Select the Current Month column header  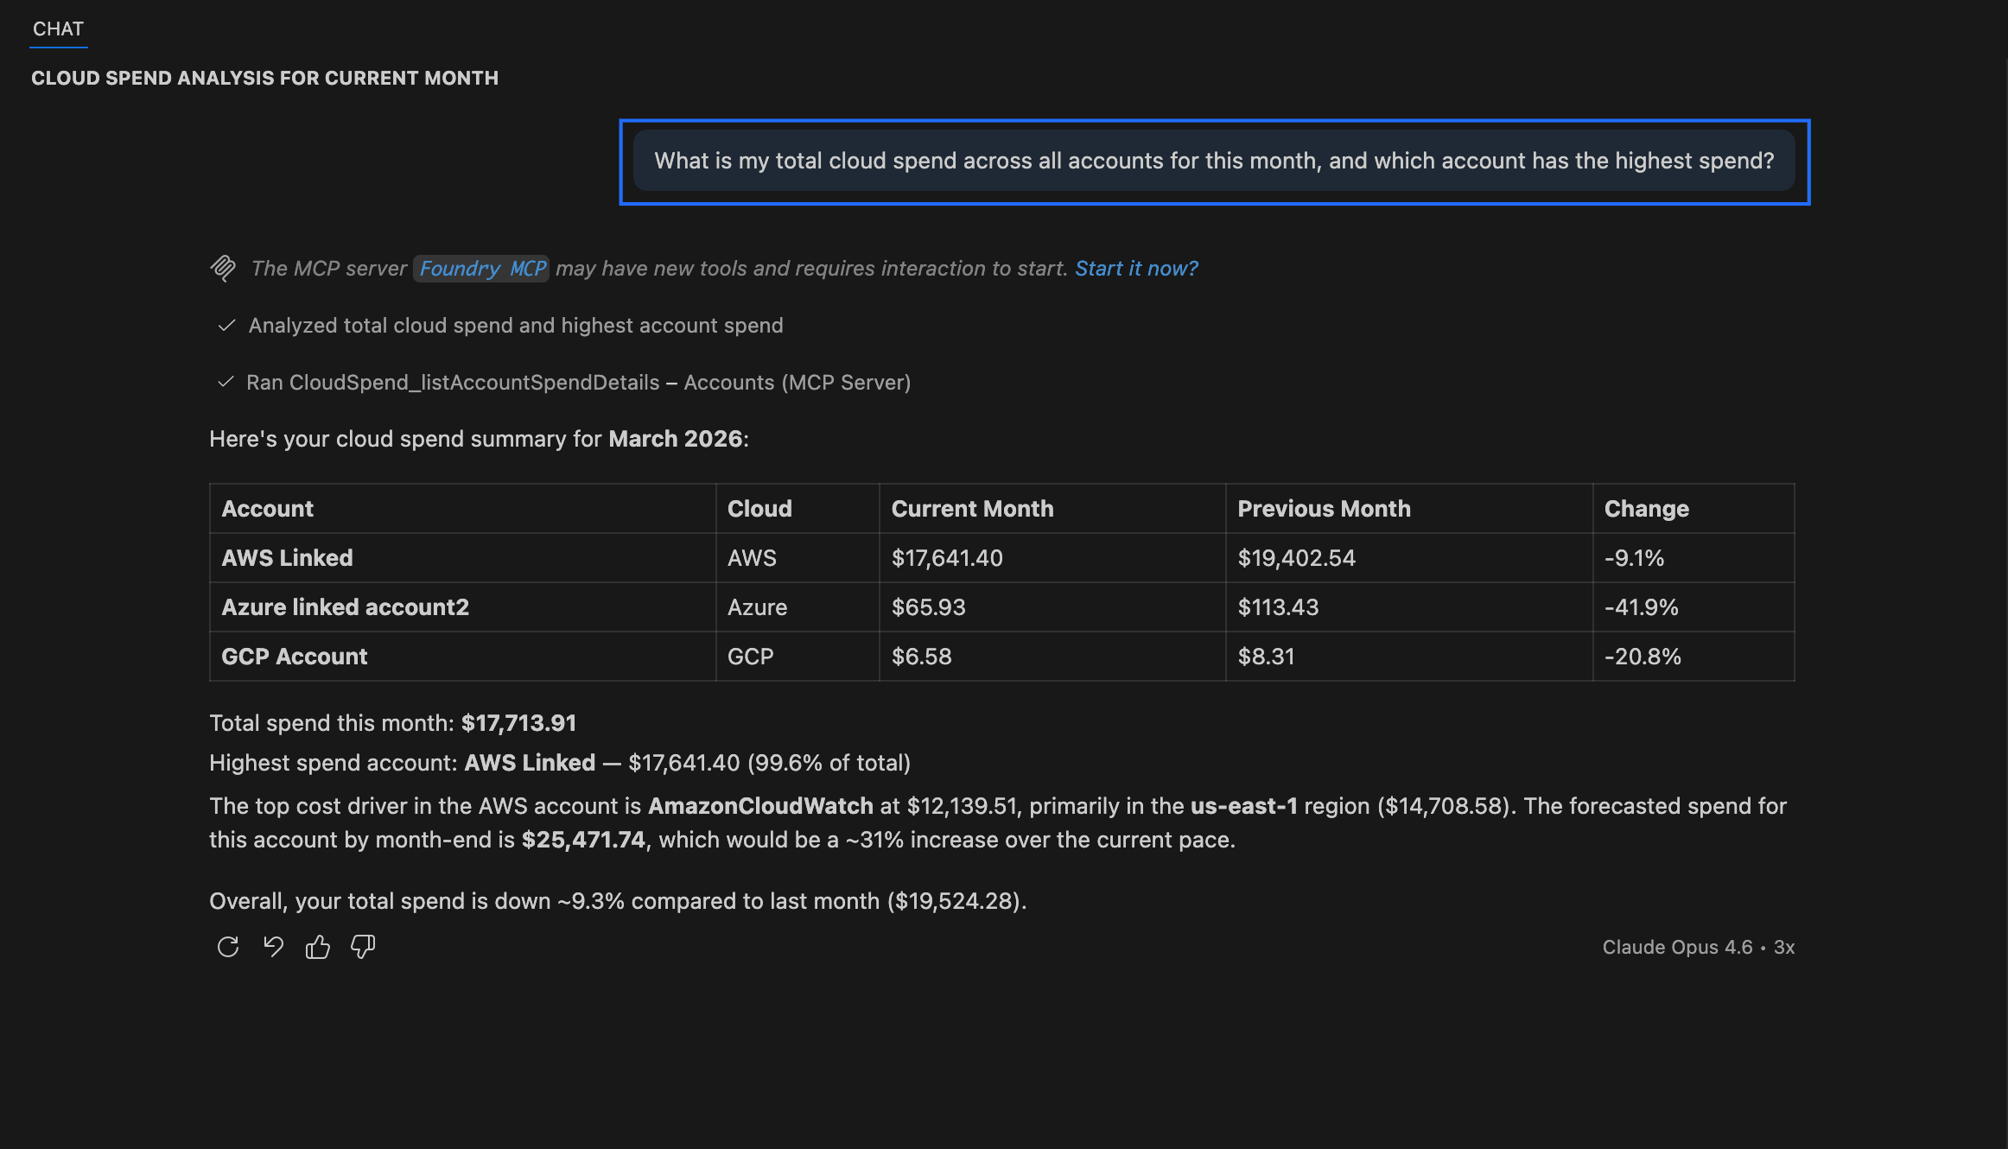(x=972, y=508)
